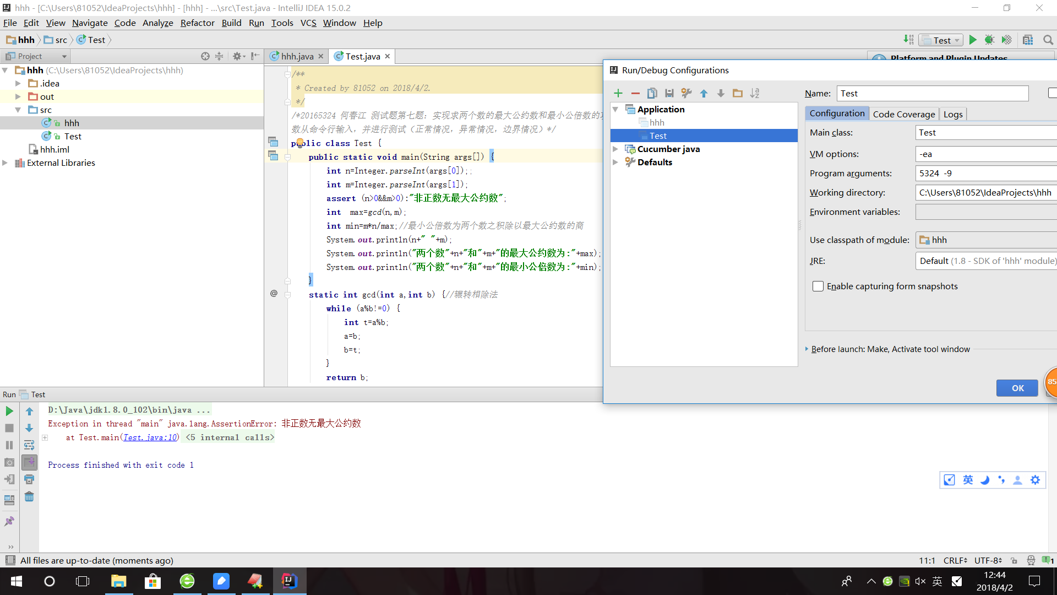1057x595 pixels.
Task: Collapse the Application configuration node
Action: [x=616, y=110]
